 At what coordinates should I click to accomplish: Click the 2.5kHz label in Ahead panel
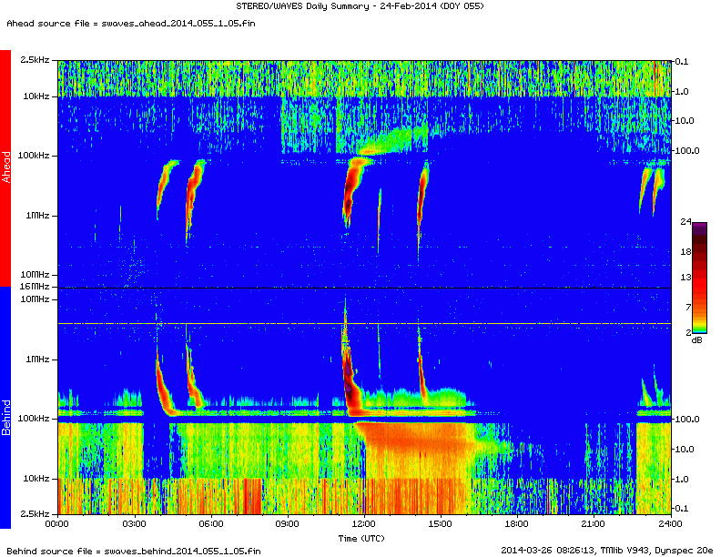[x=35, y=60]
